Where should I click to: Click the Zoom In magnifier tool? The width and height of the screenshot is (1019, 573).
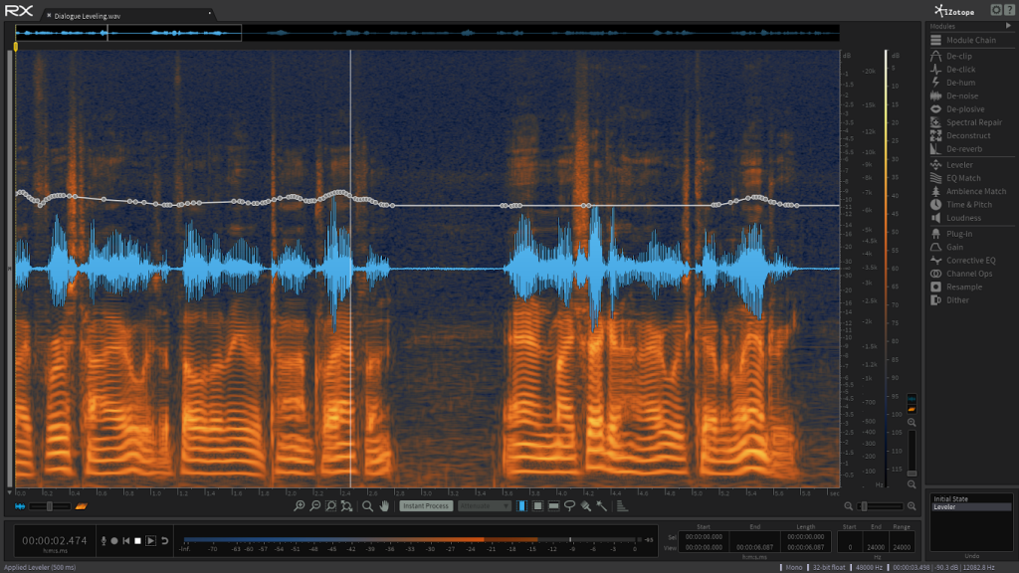coord(301,505)
